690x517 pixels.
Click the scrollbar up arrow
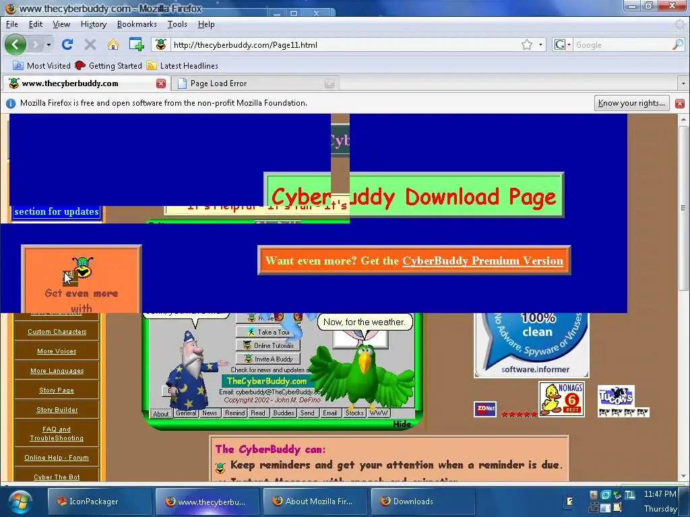(x=683, y=119)
